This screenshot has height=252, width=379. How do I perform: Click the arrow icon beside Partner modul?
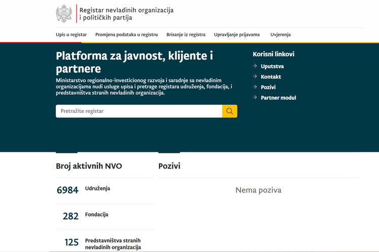click(x=255, y=98)
